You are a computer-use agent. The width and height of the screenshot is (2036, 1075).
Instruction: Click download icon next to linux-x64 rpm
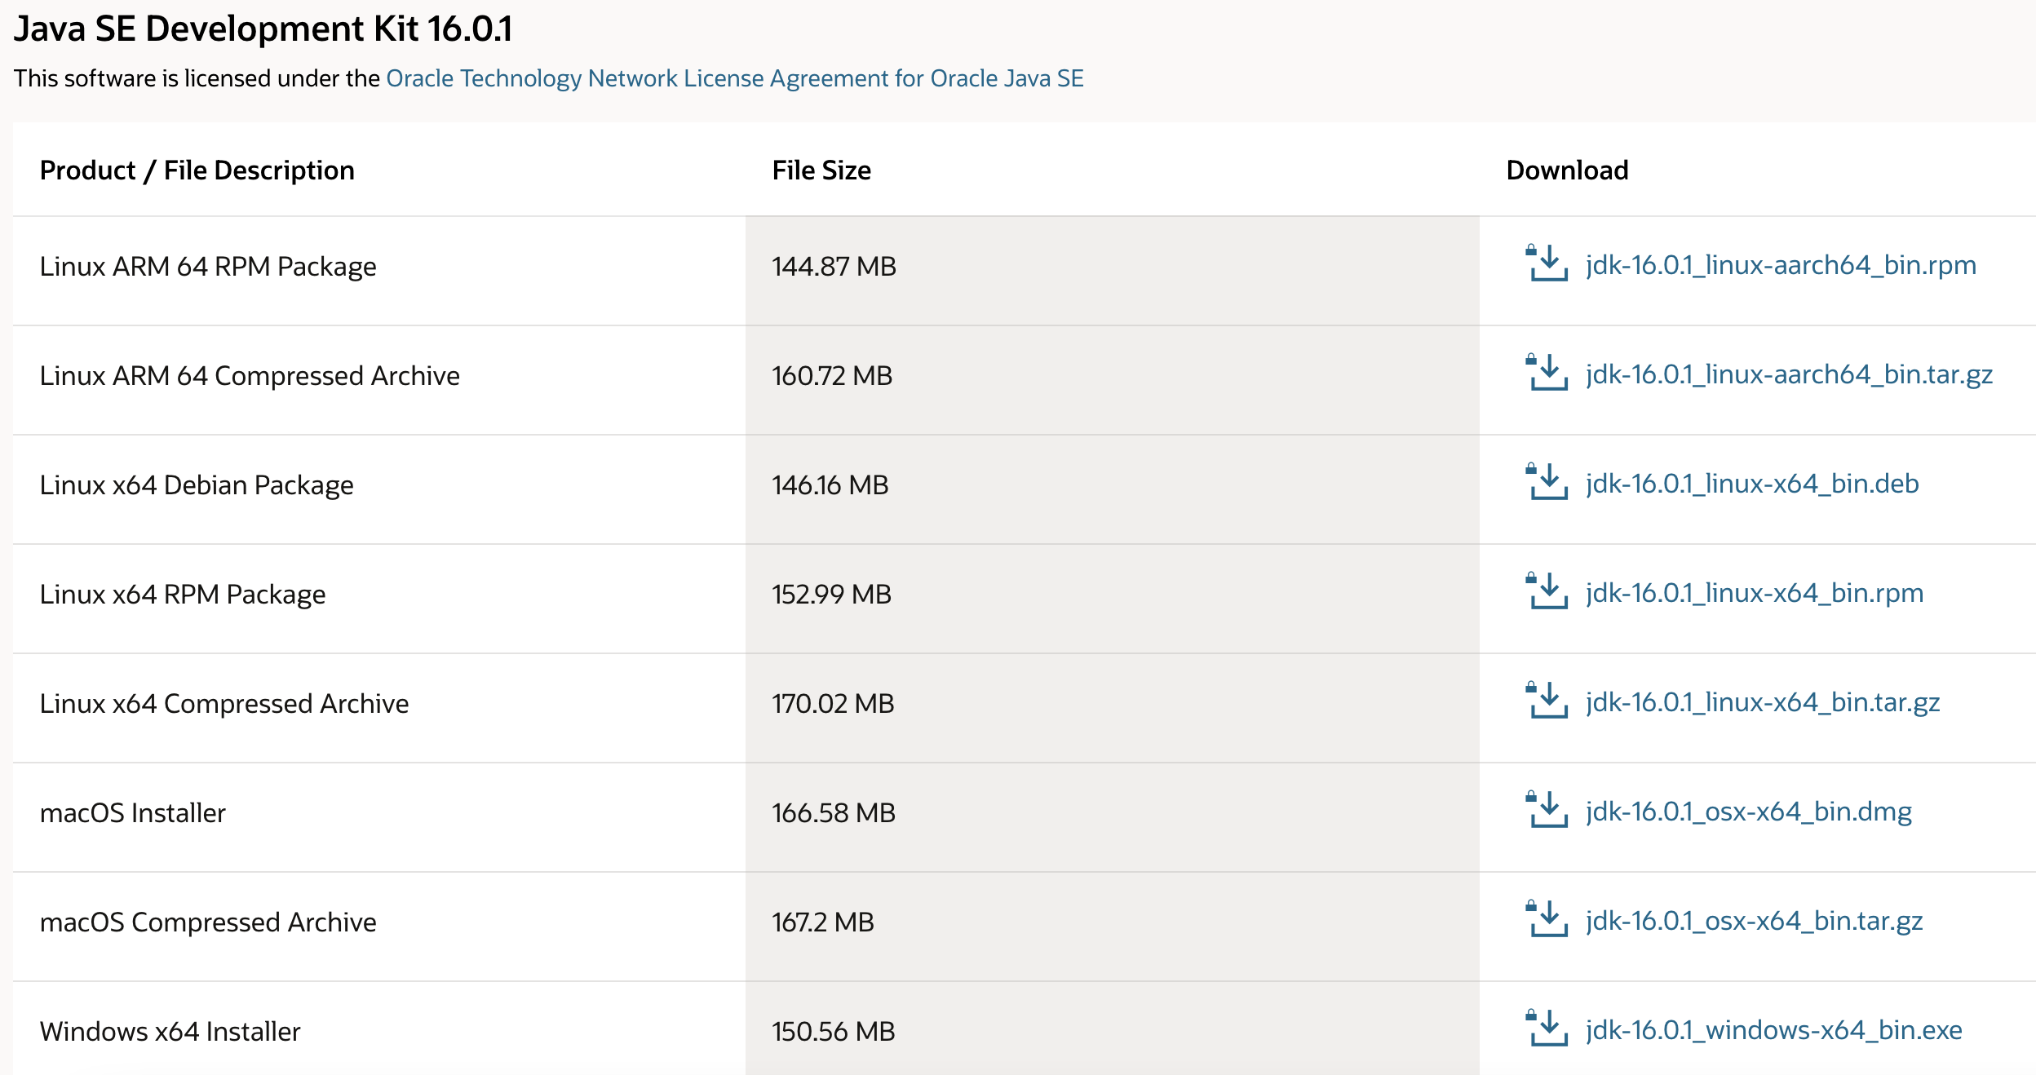pyautogui.click(x=1547, y=592)
